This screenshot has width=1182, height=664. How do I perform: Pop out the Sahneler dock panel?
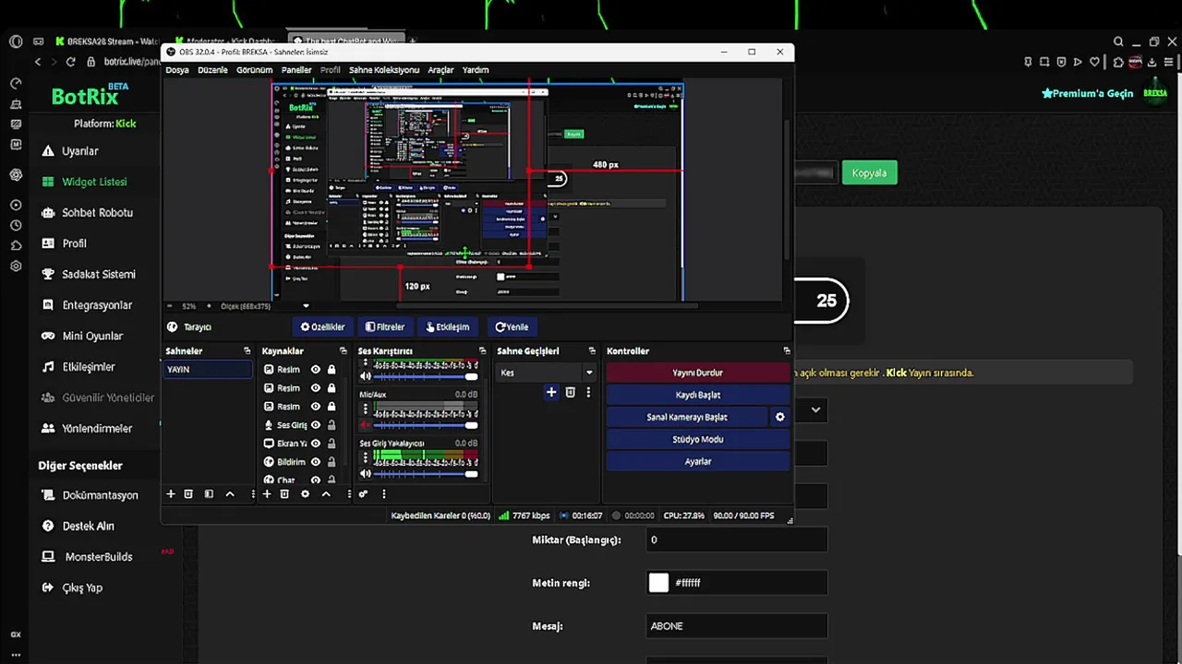(247, 350)
